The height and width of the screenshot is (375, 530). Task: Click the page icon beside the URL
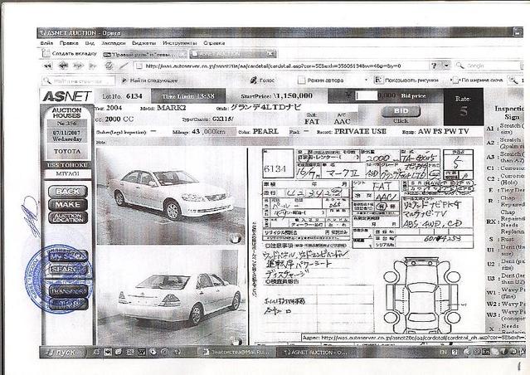click(139, 66)
